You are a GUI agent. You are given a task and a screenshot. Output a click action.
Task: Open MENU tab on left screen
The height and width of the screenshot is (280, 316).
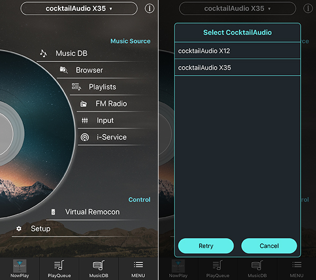tap(138, 269)
